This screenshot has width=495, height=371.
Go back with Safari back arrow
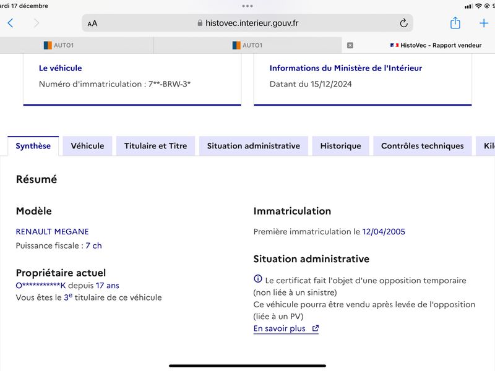point(11,23)
